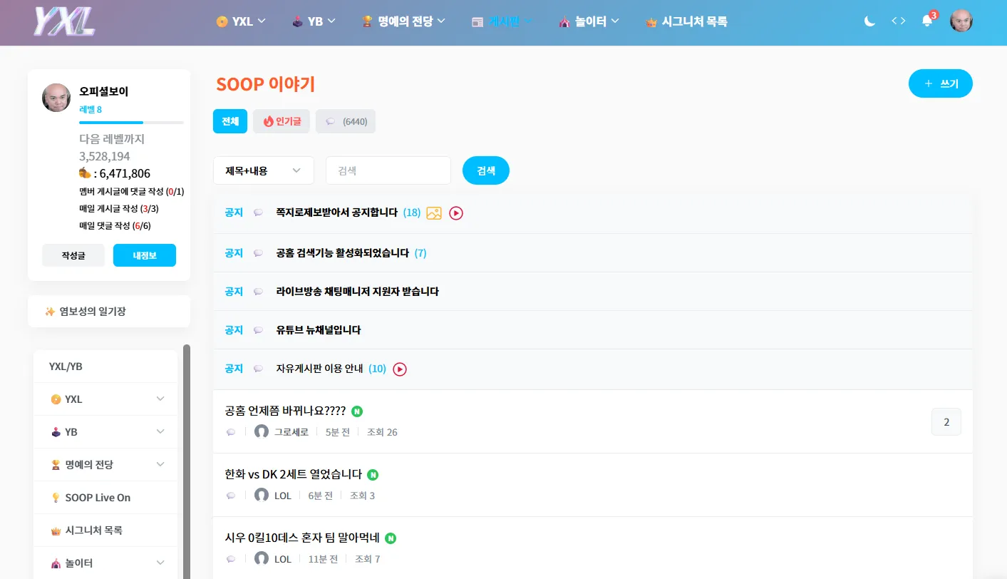
Task: Open 시그니처 목록 in the top navigation
Action: click(x=686, y=21)
